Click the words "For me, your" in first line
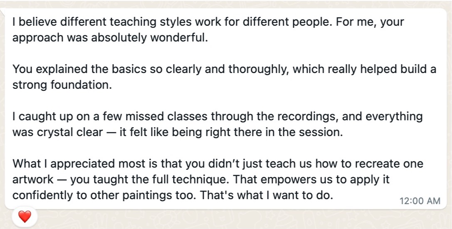The height and width of the screenshot is (229, 452). pos(368,22)
